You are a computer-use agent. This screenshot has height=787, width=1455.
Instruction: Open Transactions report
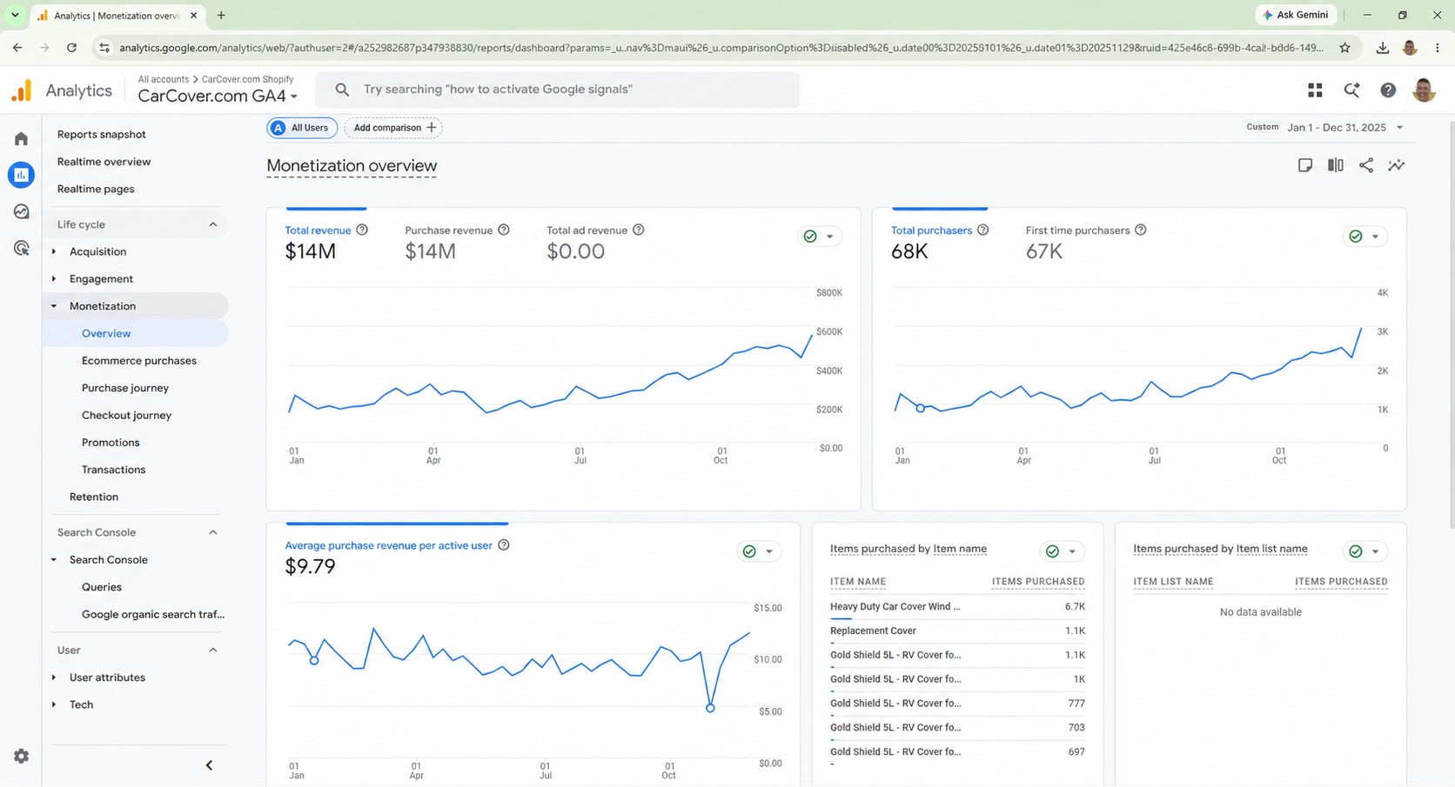(x=114, y=470)
